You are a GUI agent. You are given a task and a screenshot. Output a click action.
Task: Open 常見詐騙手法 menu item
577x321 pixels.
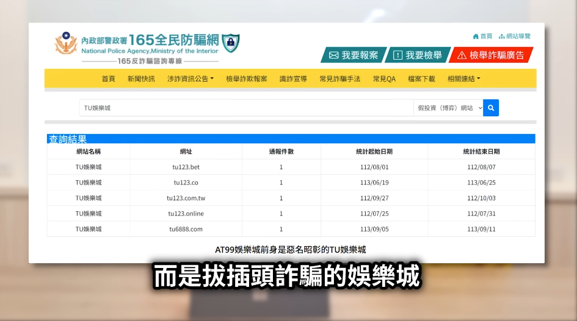pyautogui.click(x=339, y=79)
